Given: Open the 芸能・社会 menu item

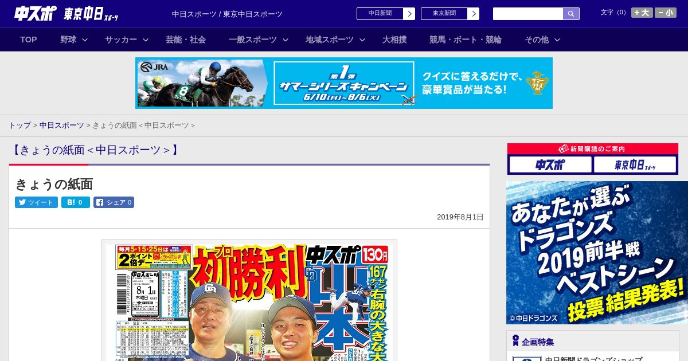Looking at the screenshot, I should tap(186, 40).
